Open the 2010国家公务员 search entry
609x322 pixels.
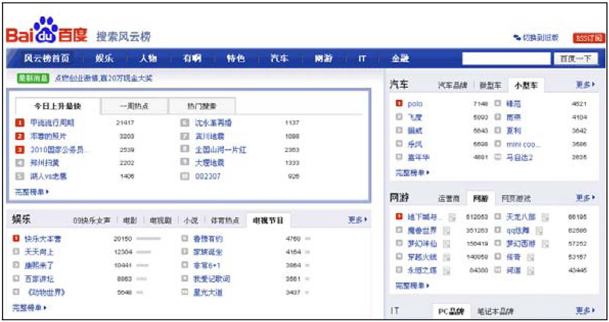click(59, 150)
